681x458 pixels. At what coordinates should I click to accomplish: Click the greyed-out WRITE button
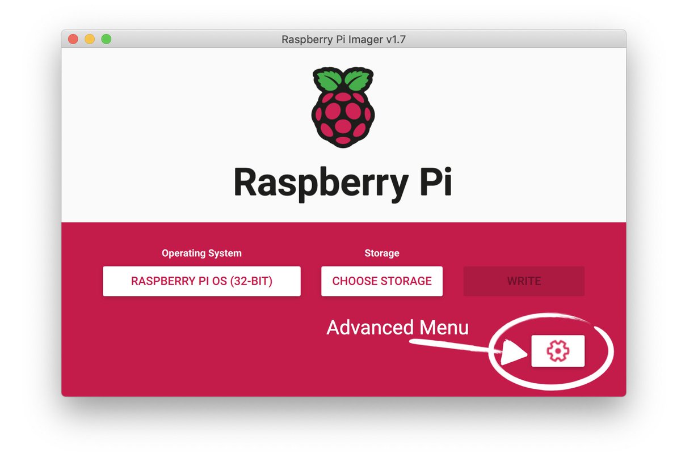tap(524, 281)
